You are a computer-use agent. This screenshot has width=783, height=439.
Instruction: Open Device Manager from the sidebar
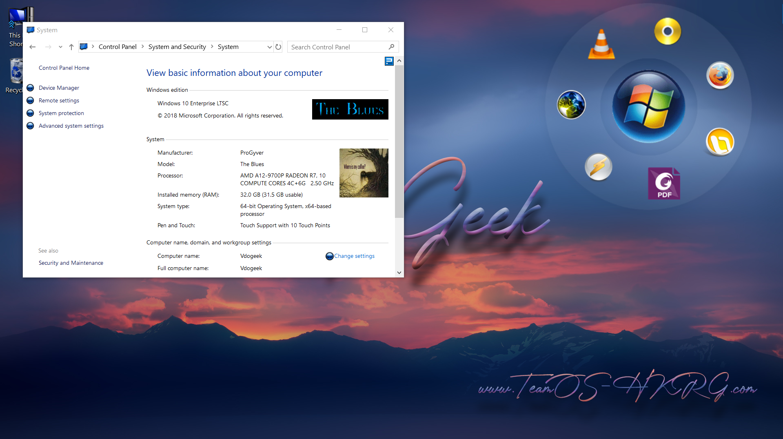tap(59, 88)
